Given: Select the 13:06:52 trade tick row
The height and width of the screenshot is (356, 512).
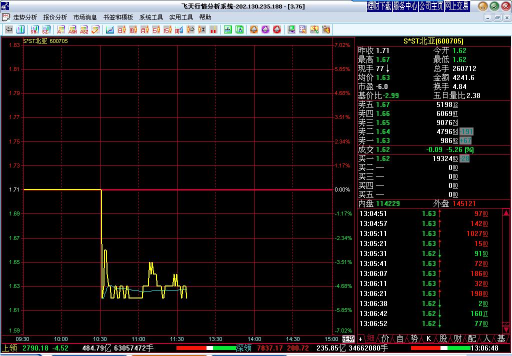Looking at the screenshot, I should tap(429, 323).
